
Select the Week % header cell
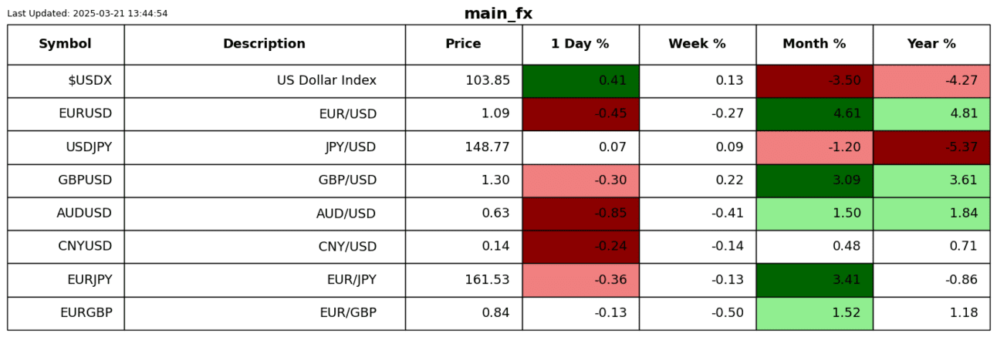[697, 44]
